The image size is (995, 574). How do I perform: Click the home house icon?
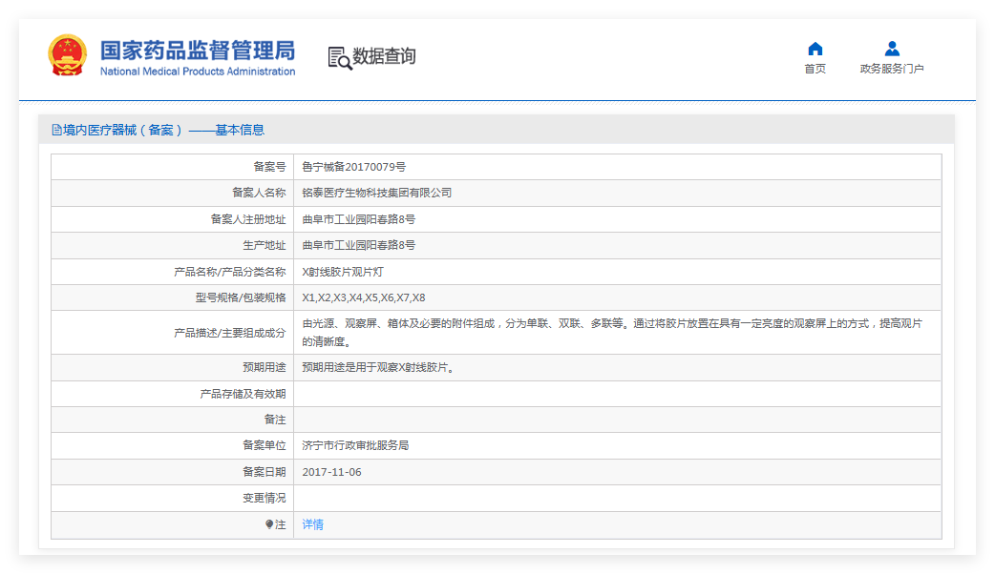(815, 49)
